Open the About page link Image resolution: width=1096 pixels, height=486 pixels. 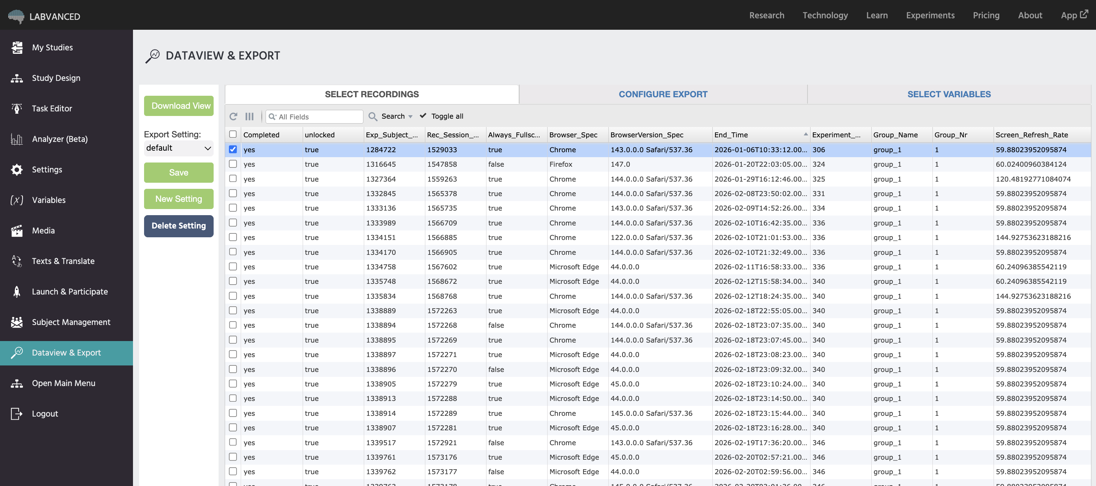(x=1030, y=15)
